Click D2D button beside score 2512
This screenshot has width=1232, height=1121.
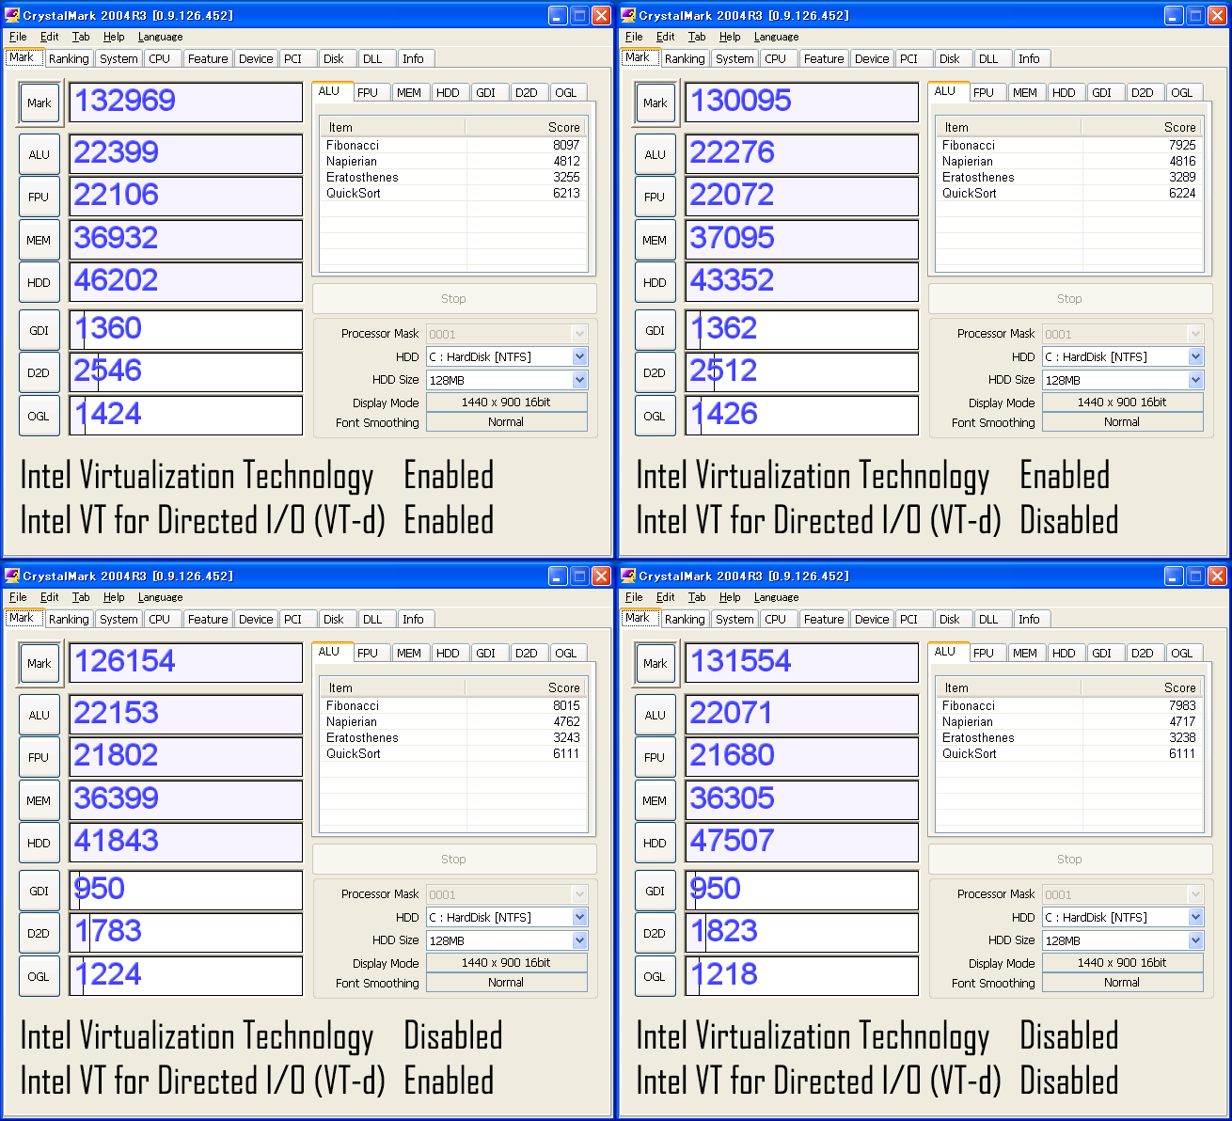pos(655,372)
